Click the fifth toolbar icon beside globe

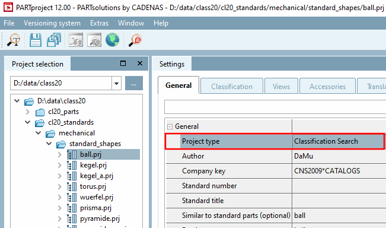(94, 40)
